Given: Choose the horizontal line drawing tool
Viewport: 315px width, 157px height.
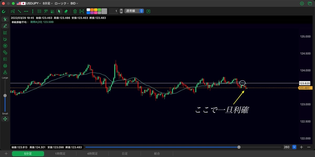Looking at the screenshot, I should (x=26, y=11).
